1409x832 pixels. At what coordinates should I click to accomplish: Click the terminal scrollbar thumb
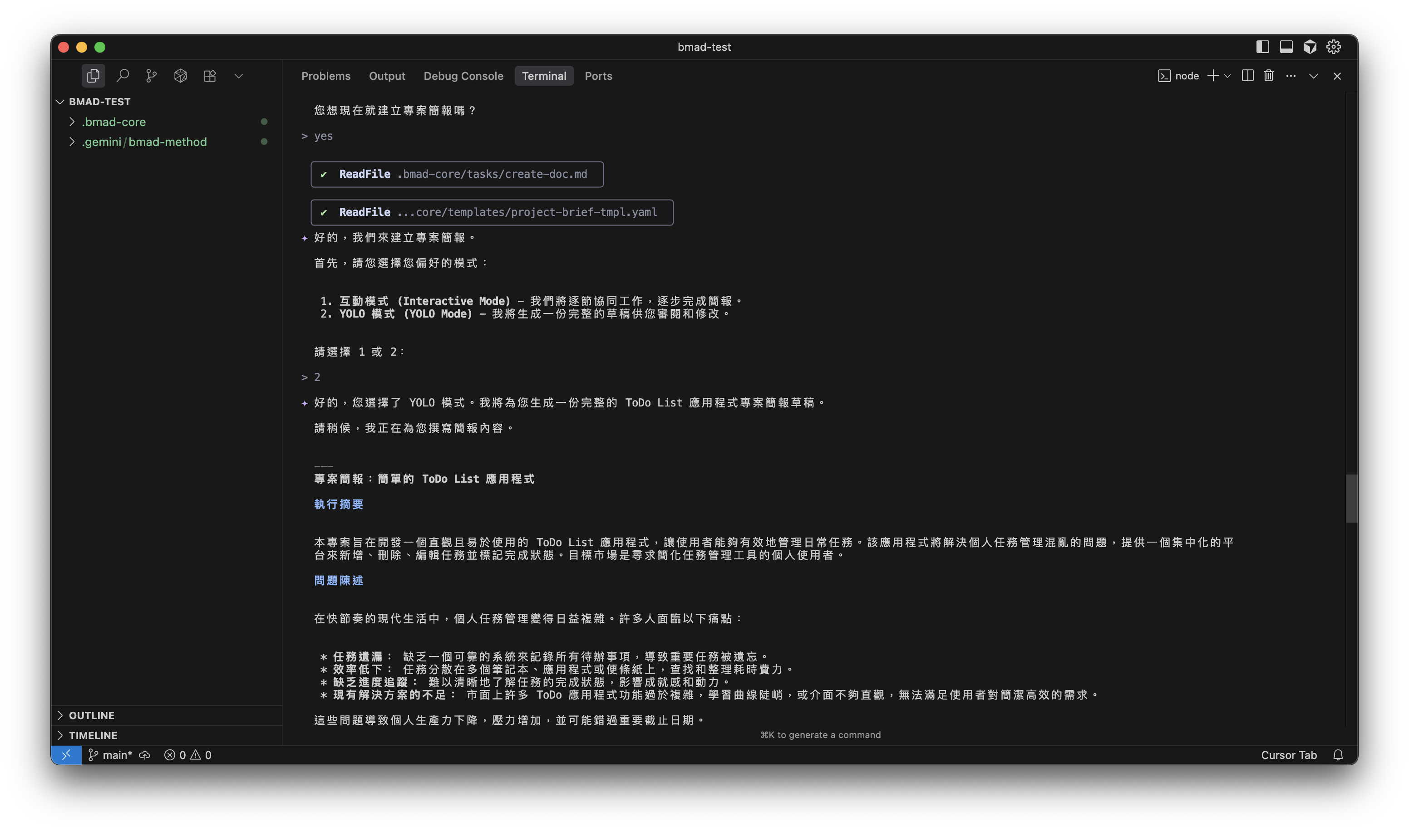pos(1351,499)
